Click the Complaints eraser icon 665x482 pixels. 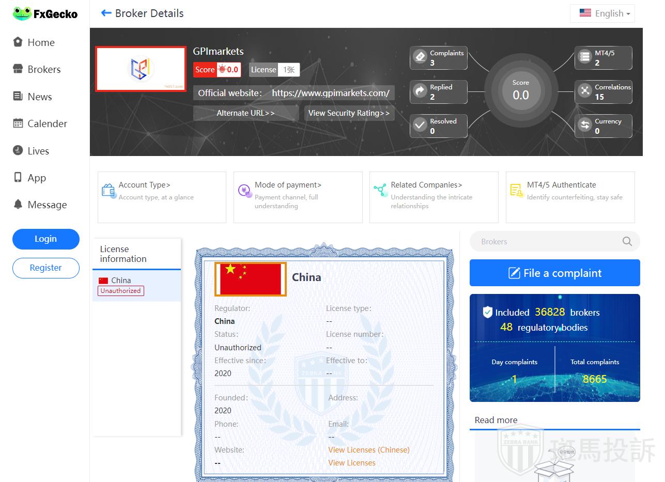[420, 56]
